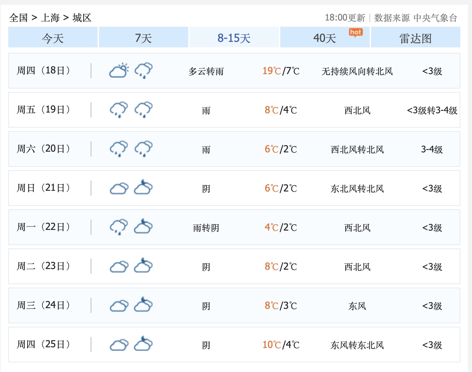The height and width of the screenshot is (372, 472).
Task: Open the 雷达图 tab
Action: click(416, 37)
